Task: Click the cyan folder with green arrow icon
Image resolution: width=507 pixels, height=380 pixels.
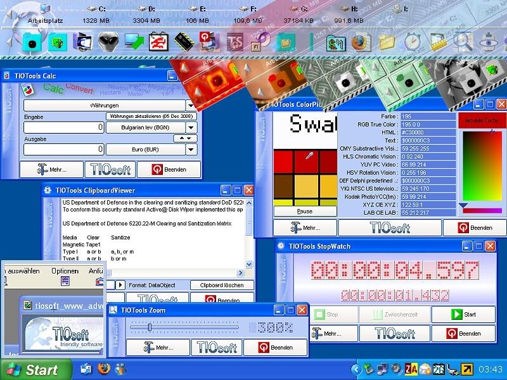Action: pyautogui.click(x=58, y=42)
